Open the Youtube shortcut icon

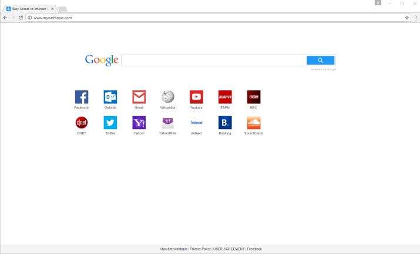pyautogui.click(x=196, y=97)
